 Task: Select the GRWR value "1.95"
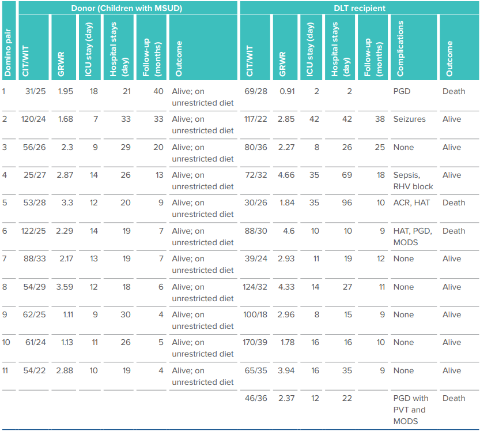[x=66, y=91]
